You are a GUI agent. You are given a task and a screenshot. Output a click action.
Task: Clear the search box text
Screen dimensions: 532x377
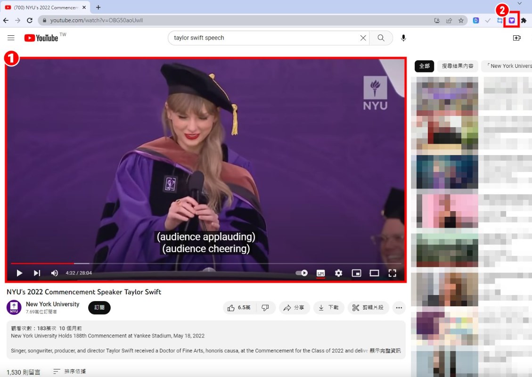[363, 38]
